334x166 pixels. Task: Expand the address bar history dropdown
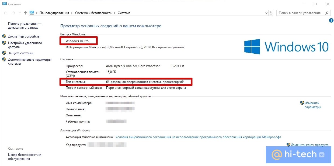(x=266, y=13)
